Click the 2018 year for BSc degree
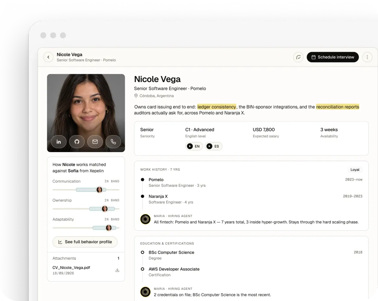 pyautogui.click(x=358, y=252)
